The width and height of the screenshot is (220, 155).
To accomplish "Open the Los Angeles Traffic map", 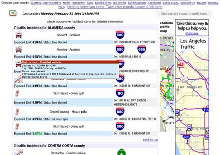I will click(192, 96).
